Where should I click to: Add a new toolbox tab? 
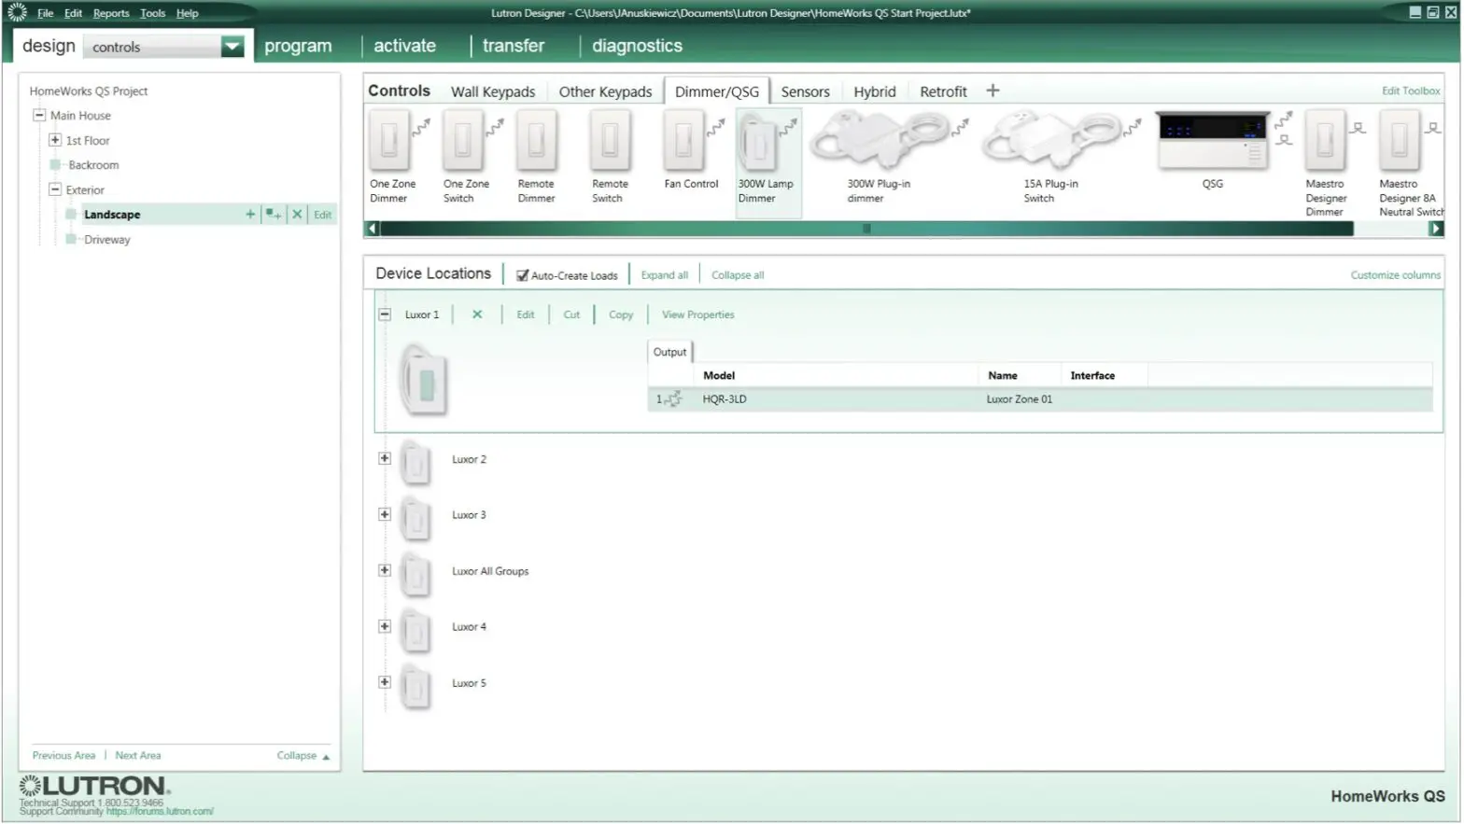tap(992, 91)
